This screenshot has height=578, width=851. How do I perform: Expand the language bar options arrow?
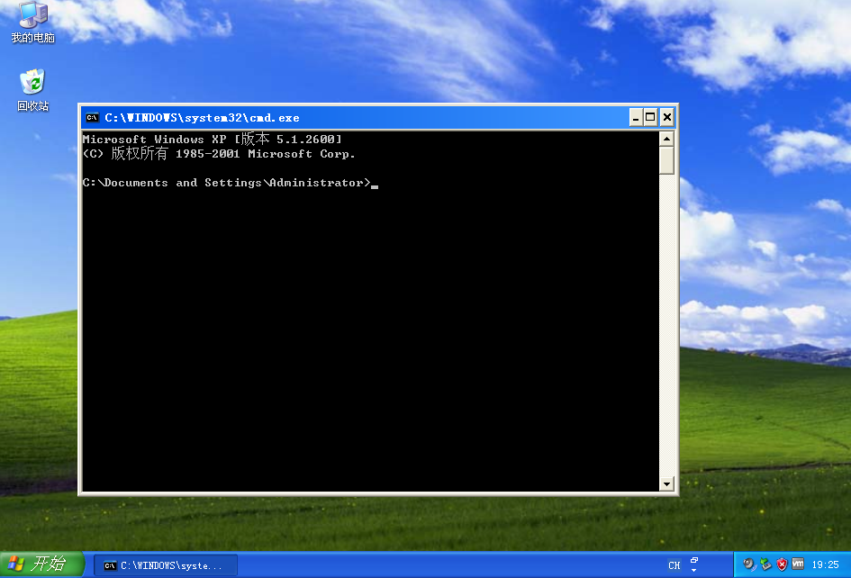coord(694,570)
